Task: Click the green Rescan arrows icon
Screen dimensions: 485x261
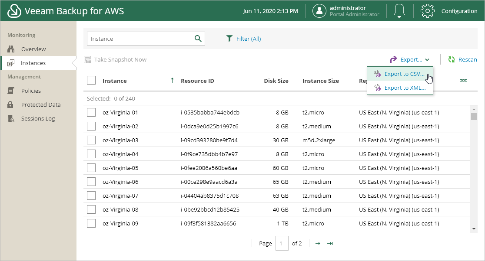Action: tap(452, 59)
